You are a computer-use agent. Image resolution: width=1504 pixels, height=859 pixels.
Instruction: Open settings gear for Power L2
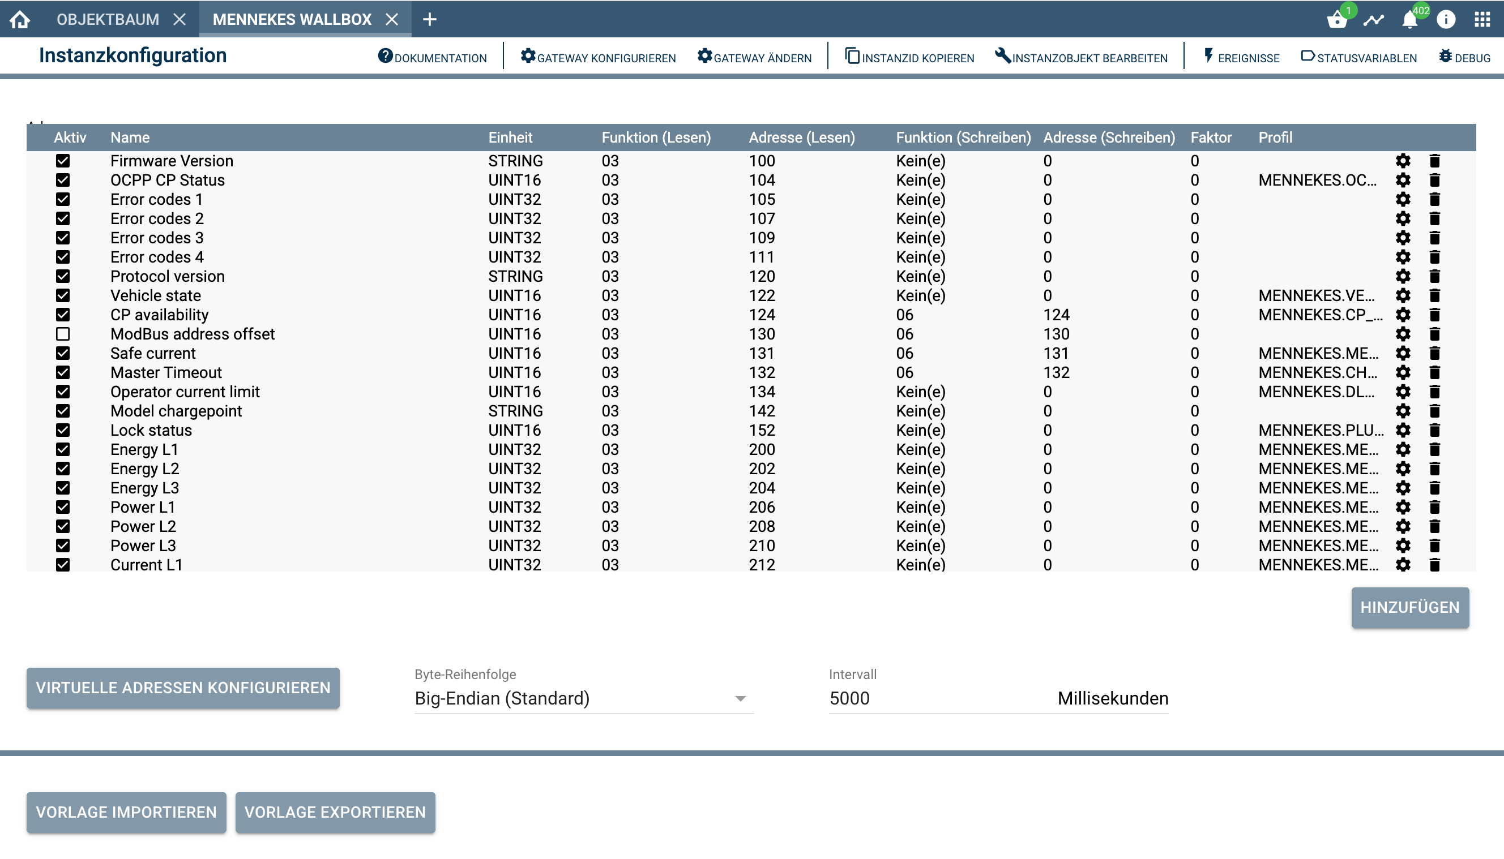tap(1403, 526)
